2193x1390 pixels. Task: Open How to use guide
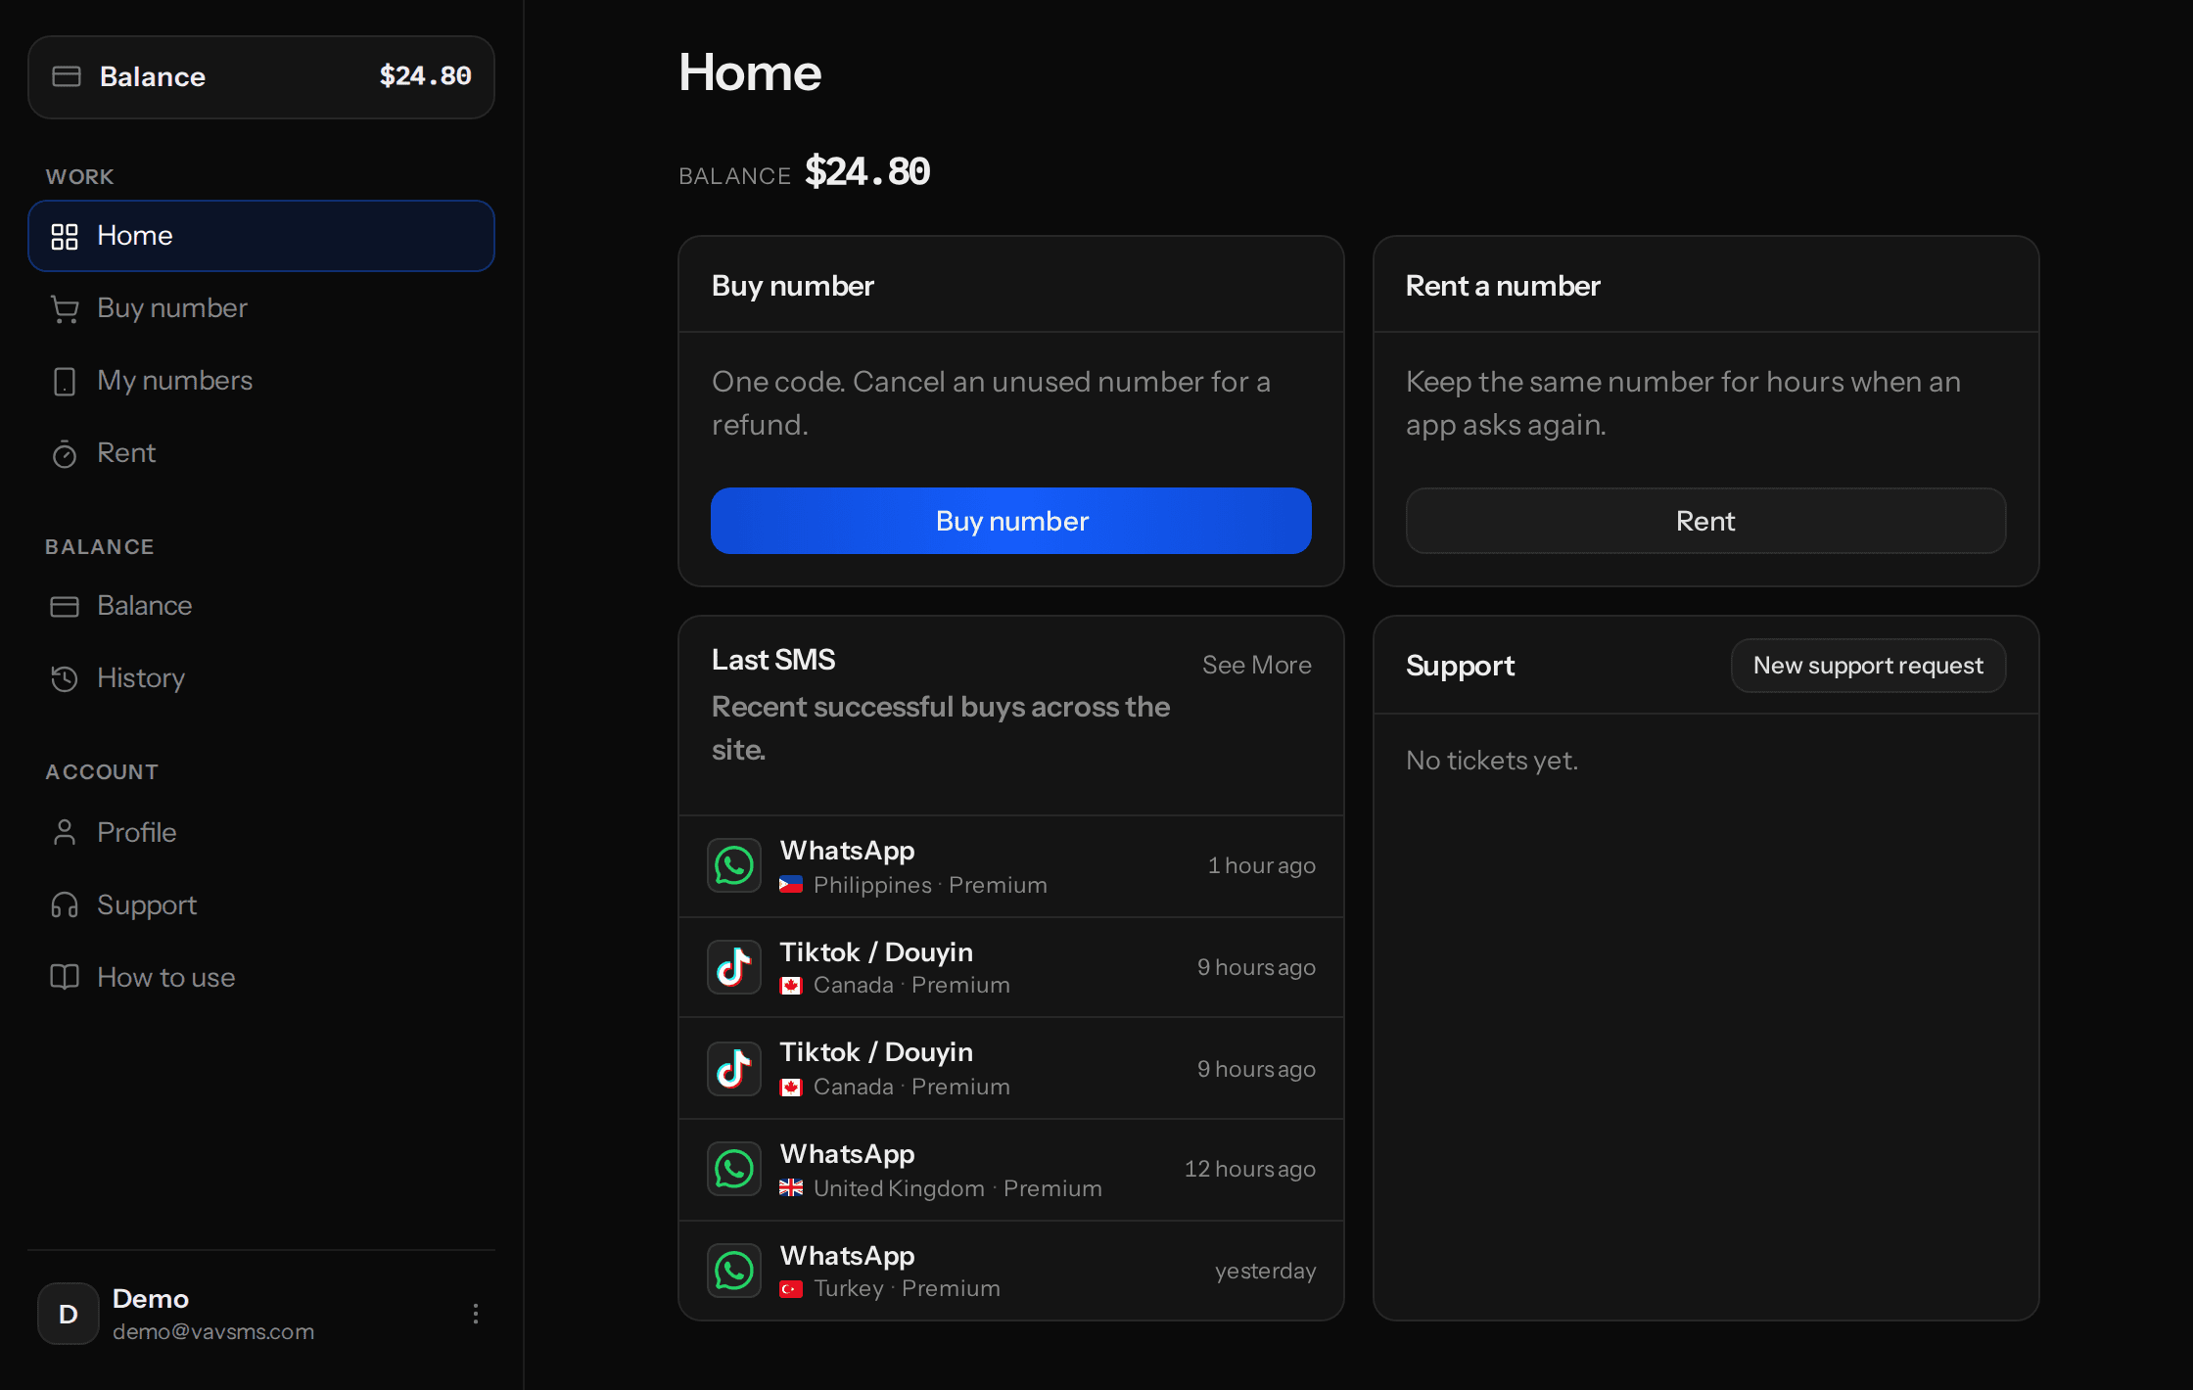coord(261,977)
